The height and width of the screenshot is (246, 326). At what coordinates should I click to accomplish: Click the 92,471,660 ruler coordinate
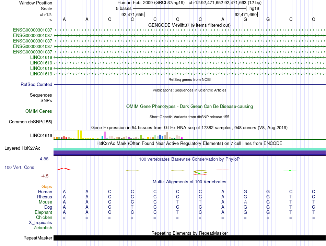pyautogui.click(x=246, y=14)
